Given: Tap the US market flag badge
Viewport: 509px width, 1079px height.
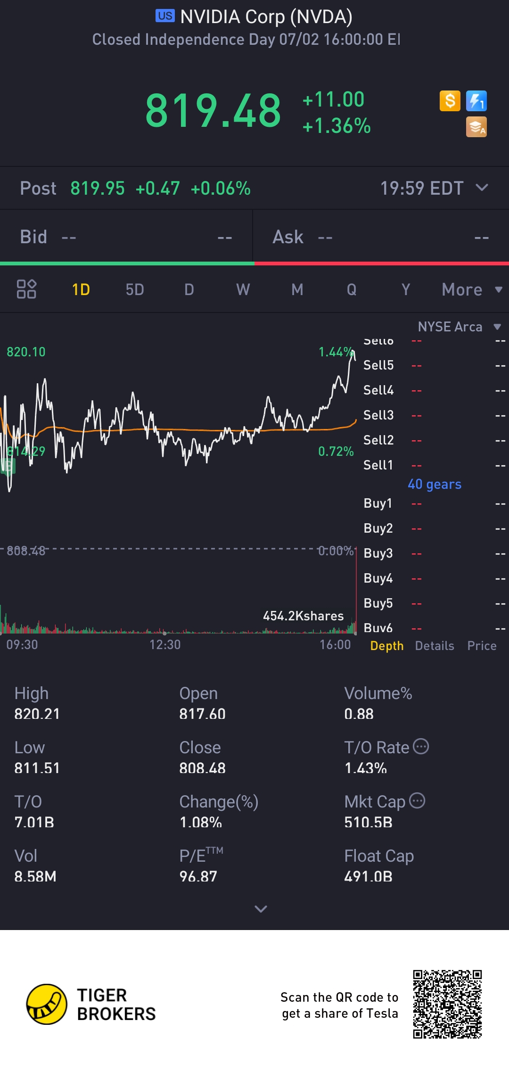Looking at the screenshot, I should [165, 16].
